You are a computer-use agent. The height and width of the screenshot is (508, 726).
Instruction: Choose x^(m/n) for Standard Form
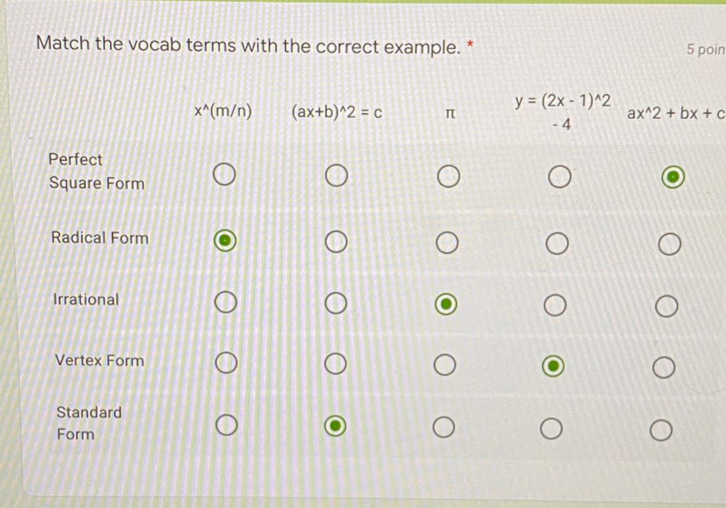pos(225,425)
